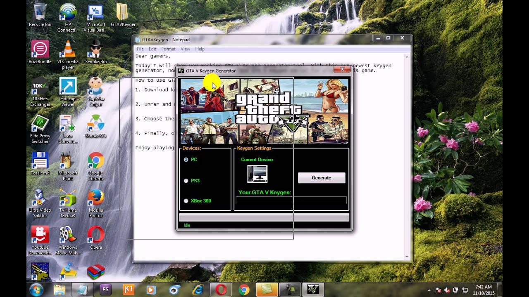The width and height of the screenshot is (529, 297).
Task: Select the GTAVKeygen folder on desktop
Action: (124, 16)
